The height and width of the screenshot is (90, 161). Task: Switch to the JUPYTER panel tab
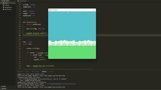point(51,72)
